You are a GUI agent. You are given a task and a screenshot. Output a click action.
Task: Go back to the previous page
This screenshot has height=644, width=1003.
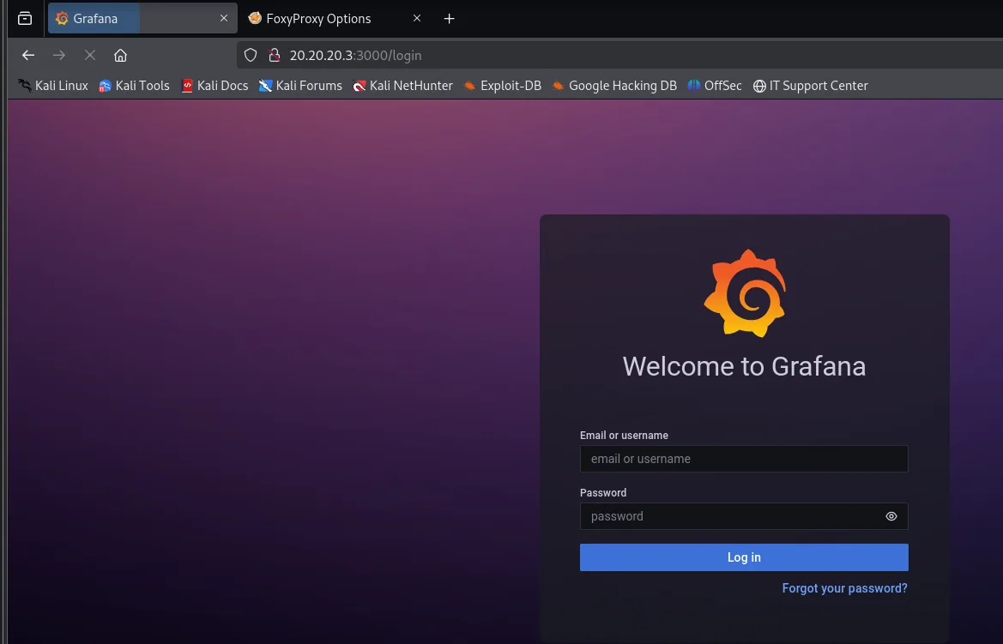click(28, 56)
